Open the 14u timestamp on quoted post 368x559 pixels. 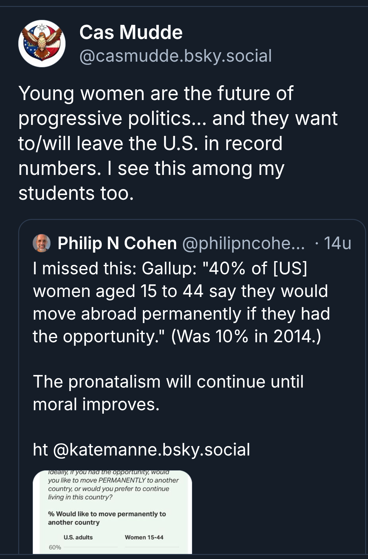tap(337, 243)
